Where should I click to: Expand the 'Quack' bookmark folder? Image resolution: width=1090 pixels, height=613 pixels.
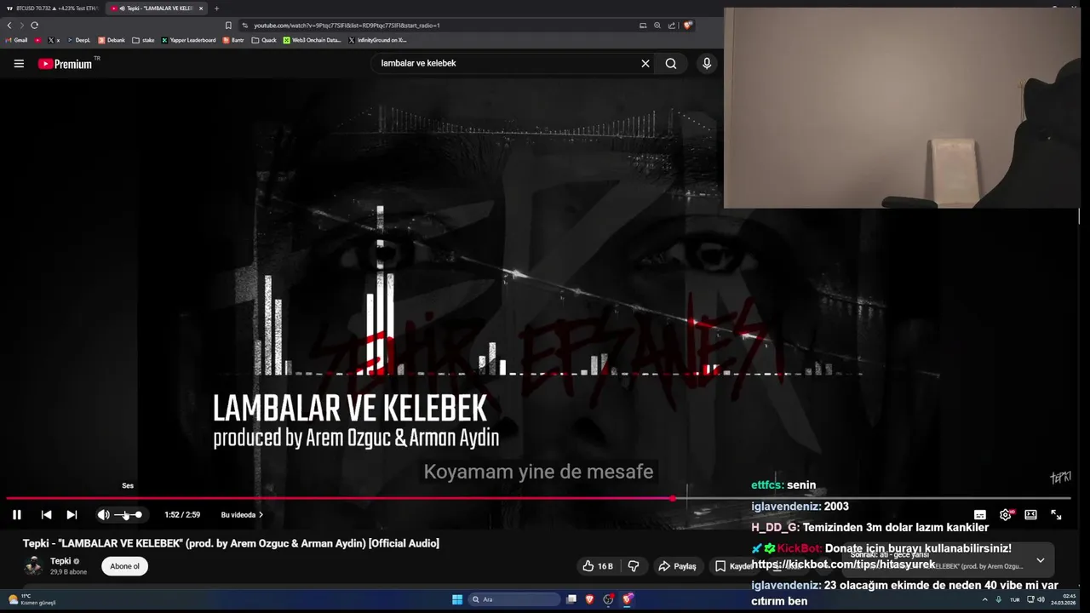tap(264, 40)
